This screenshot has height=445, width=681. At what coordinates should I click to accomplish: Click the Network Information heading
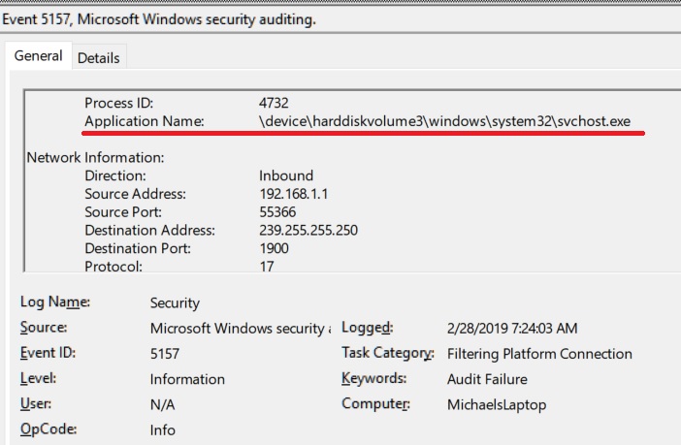[x=95, y=158]
